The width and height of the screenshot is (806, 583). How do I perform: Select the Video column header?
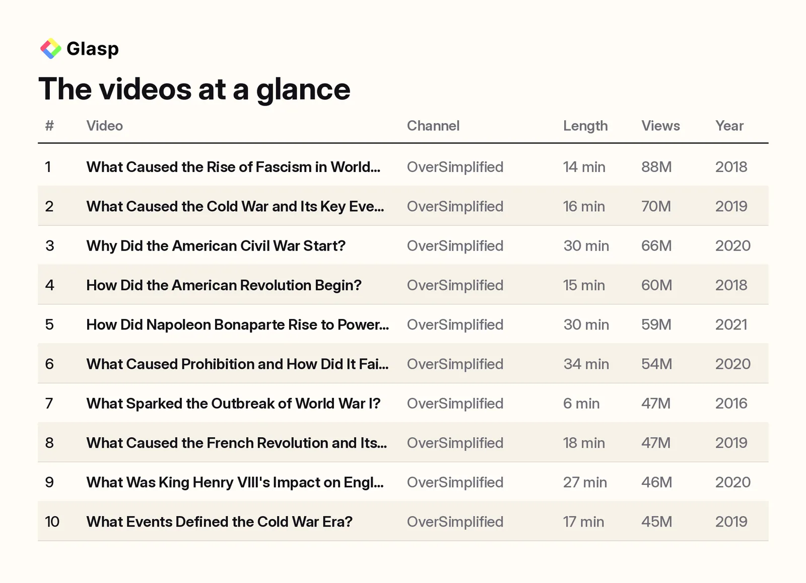tap(104, 126)
